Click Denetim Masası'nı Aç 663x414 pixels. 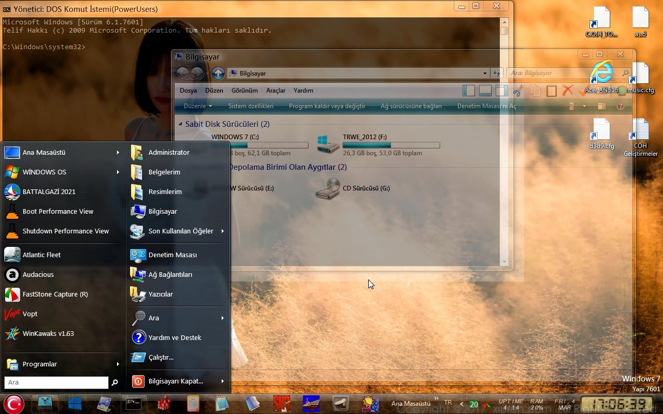coord(487,106)
